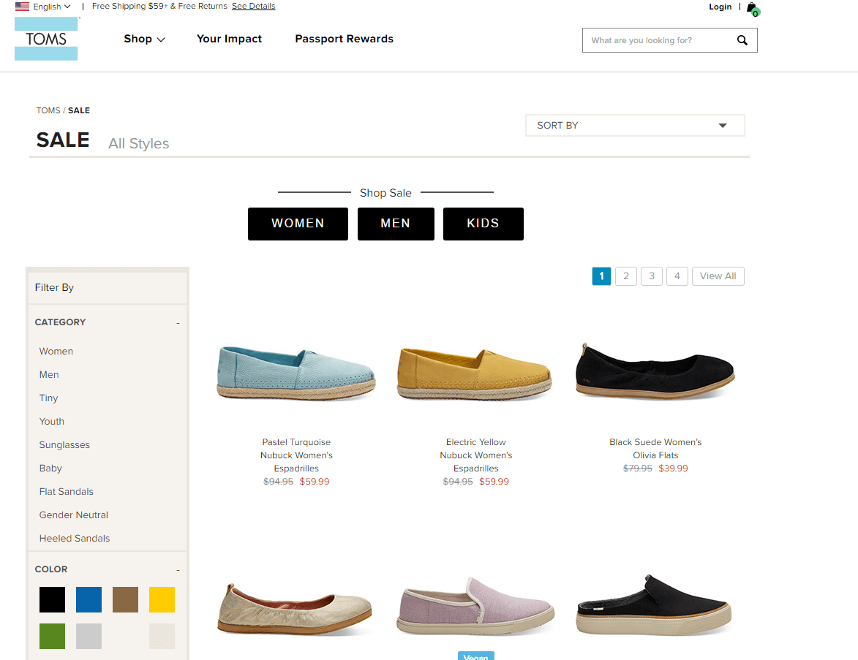Select the gray color swatch

pyautogui.click(x=89, y=636)
